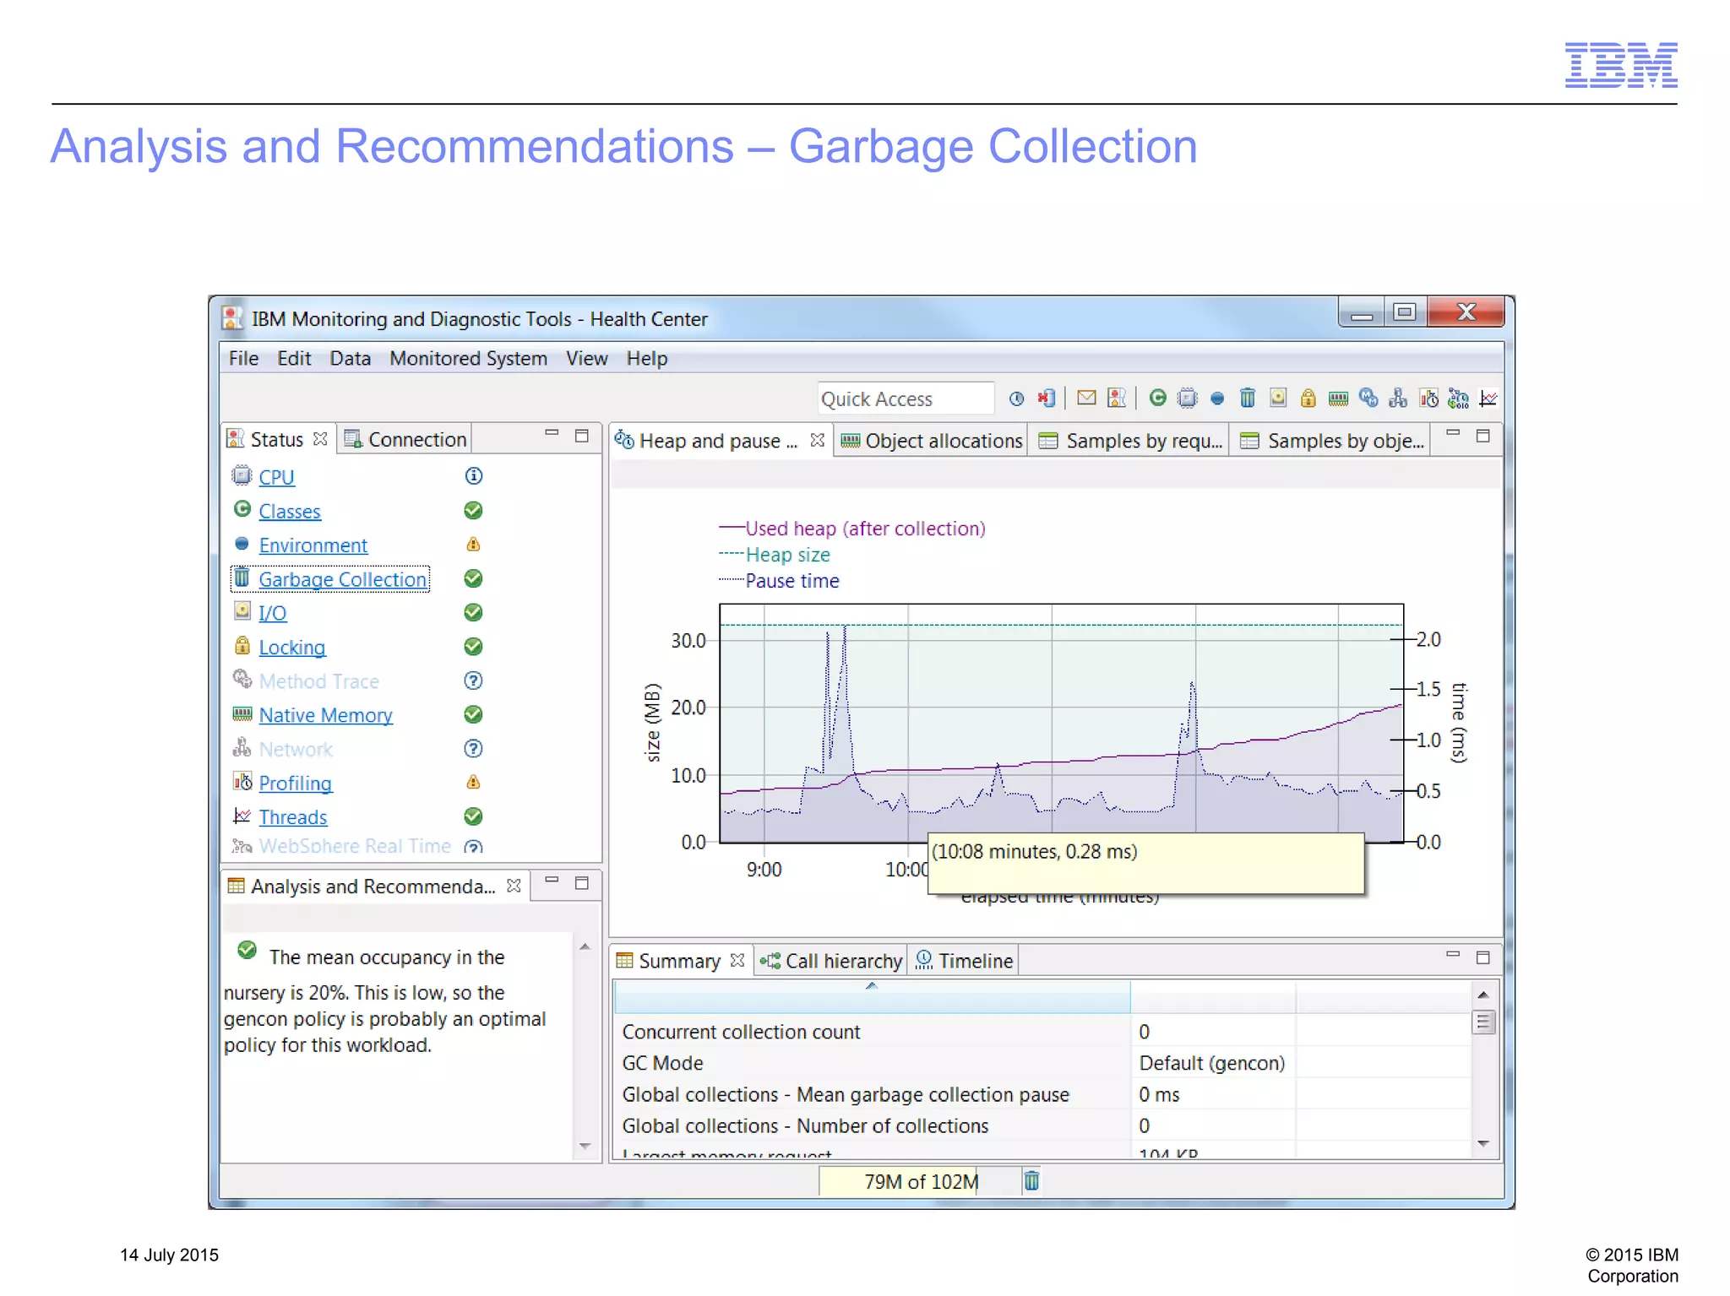This screenshot has height=1296, width=1730.
Task: Open the Monitored System menu
Action: pyautogui.click(x=469, y=358)
